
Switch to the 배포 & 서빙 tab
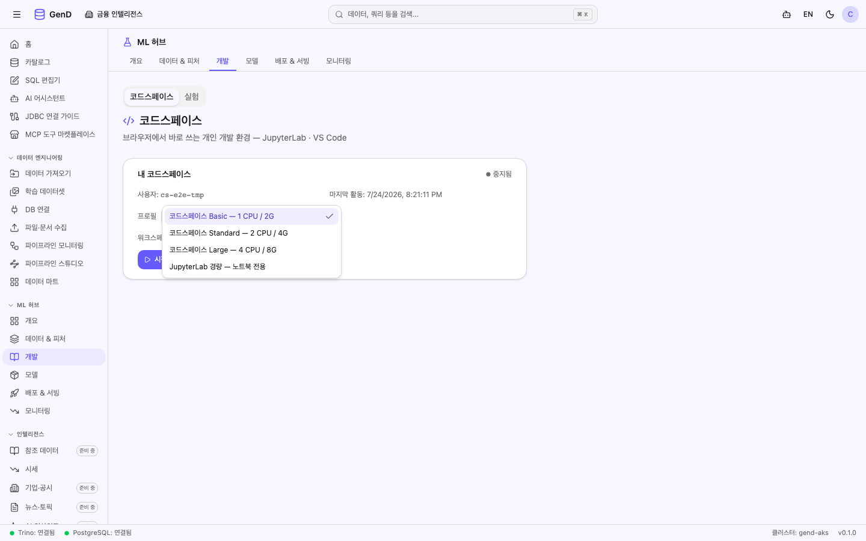pos(292,61)
